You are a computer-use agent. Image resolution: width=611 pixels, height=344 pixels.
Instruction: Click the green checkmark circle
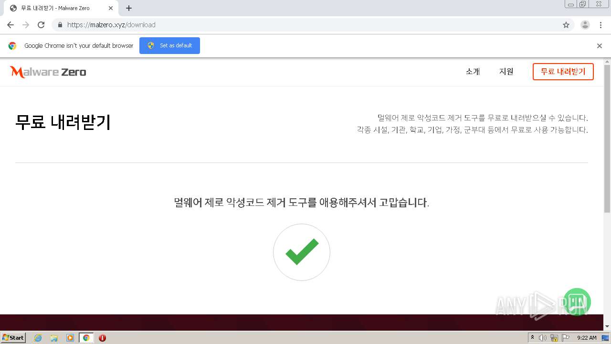pyautogui.click(x=302, y=252)
